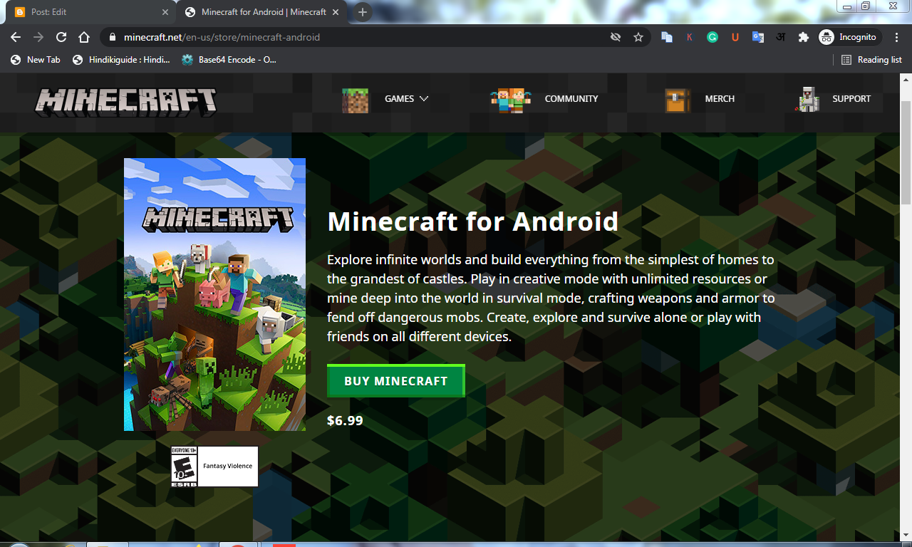Close the Post: Edit tab

(x=165, y=12)
